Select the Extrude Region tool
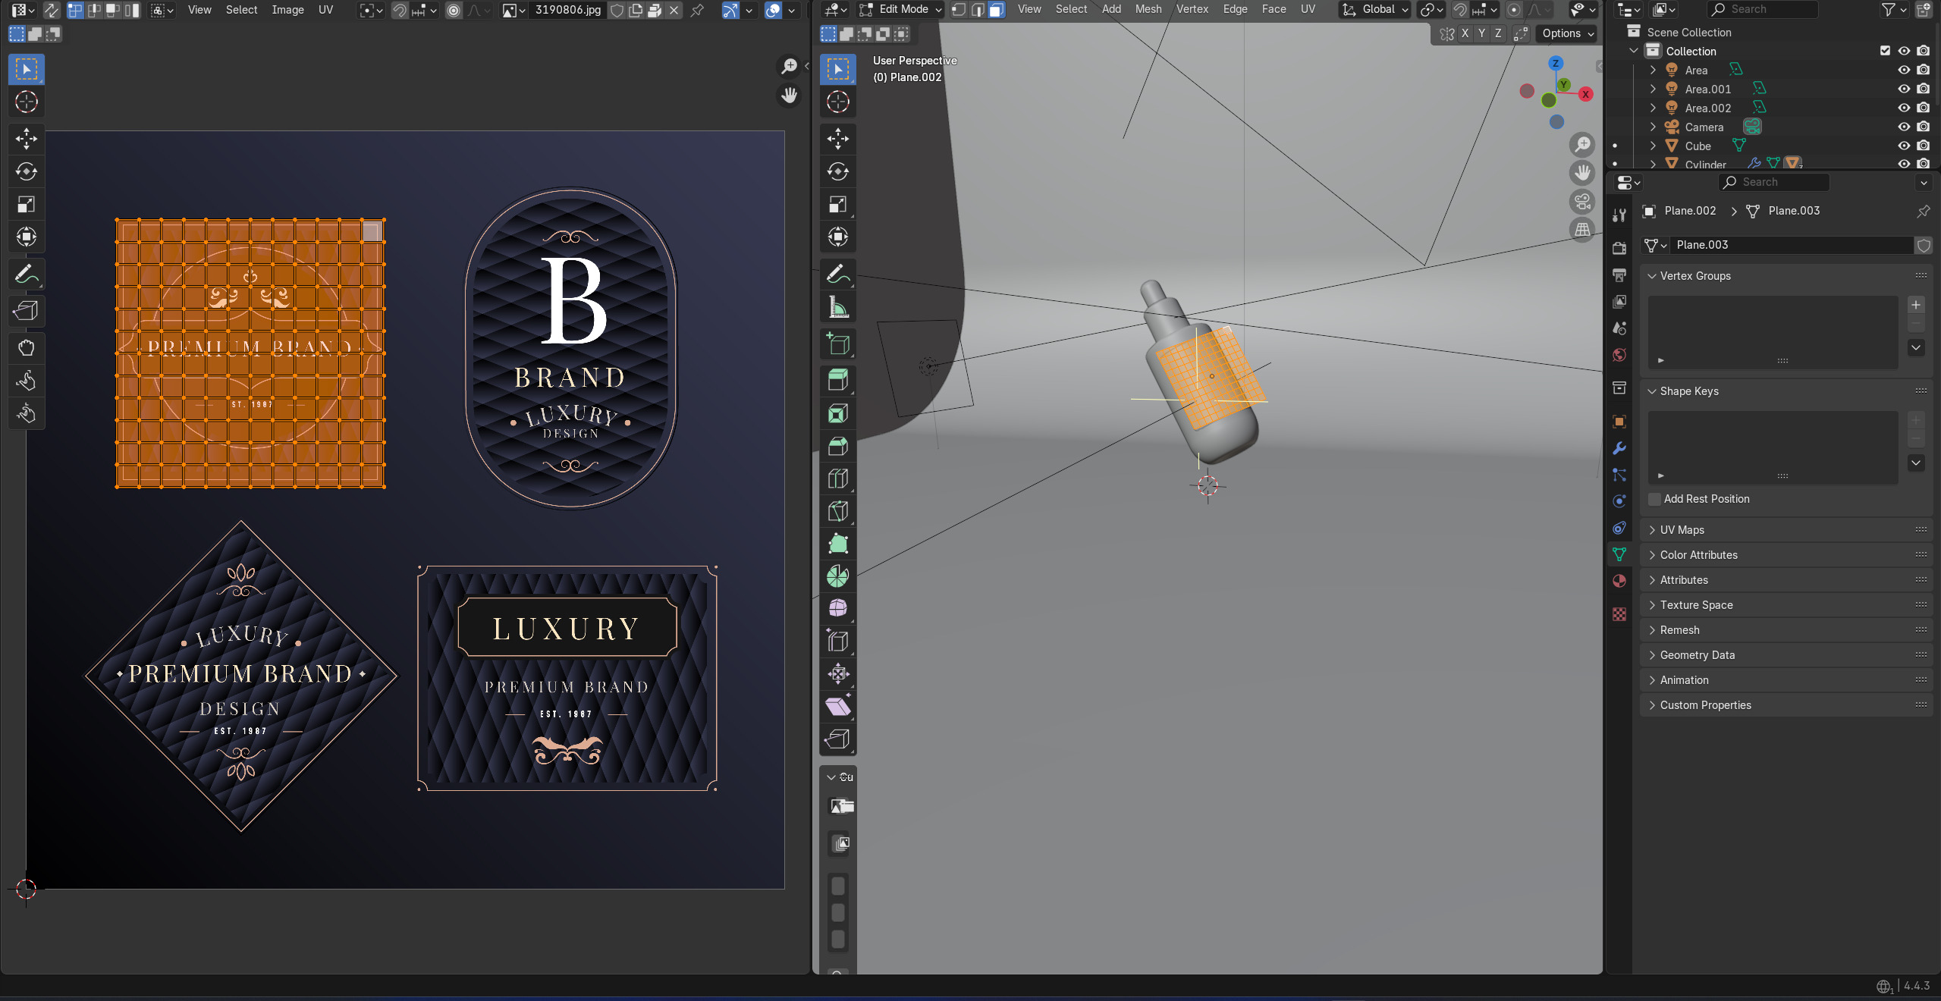Screen dimensions: 1941x1001 click(837, 380)
